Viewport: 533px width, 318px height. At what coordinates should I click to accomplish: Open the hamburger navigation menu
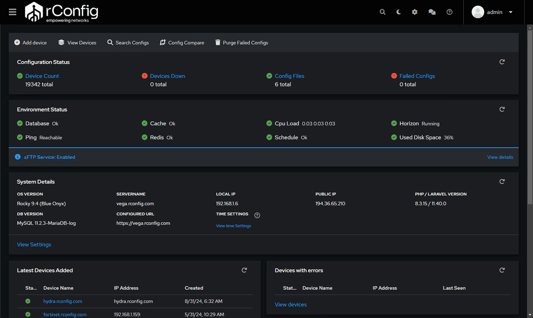tap(12, 11)
